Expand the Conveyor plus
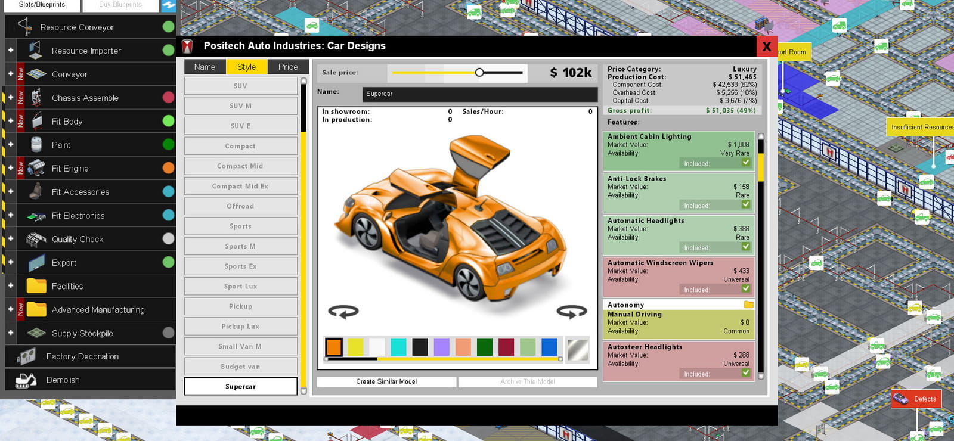This screenshot has width=954, height=441. pyautogui.click(x=10, y=74)
